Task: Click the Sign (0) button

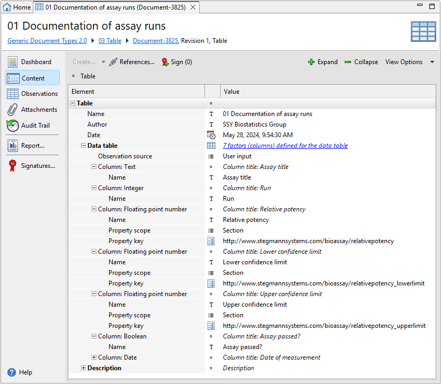Action: pyautogui.click(x=177, y=62)
